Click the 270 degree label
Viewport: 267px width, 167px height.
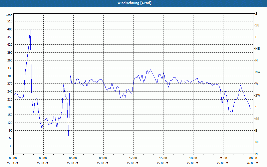[x=10, y=84]
